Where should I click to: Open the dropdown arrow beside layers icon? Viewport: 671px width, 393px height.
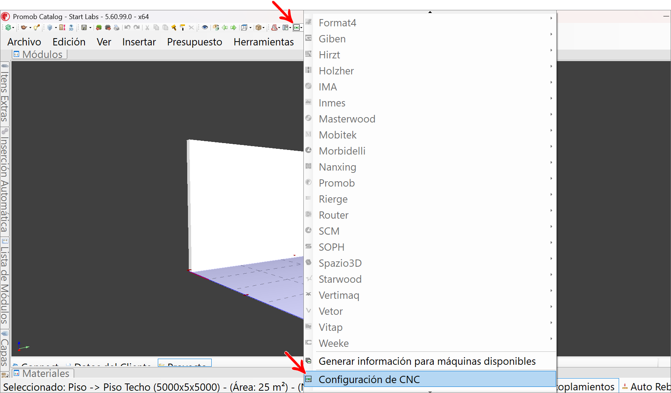coord(56,27)
